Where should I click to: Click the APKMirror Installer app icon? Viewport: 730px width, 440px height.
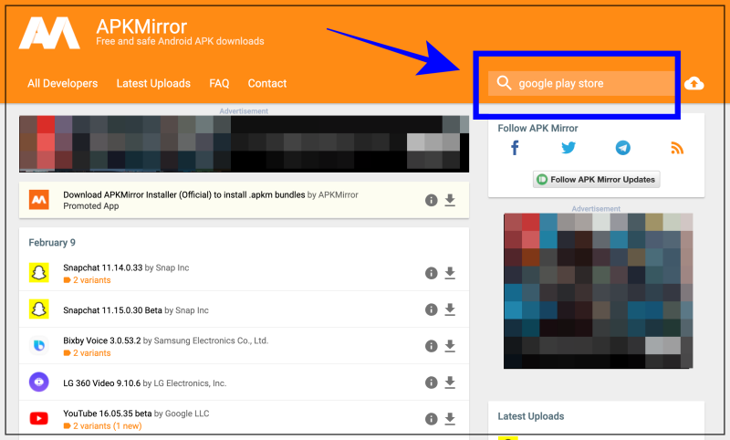pos(39,200)
